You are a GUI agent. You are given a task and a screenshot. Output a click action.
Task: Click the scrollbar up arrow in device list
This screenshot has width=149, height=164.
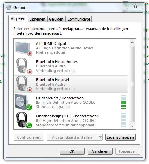[133, 42]
